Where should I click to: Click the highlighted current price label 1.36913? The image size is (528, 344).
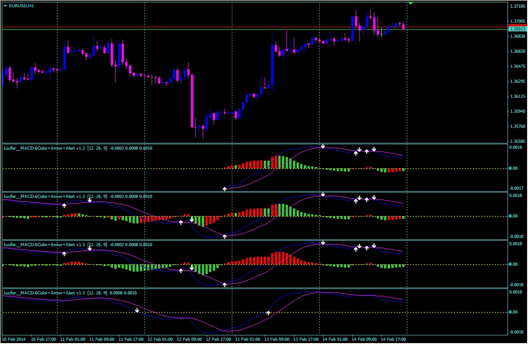[516, 29]
